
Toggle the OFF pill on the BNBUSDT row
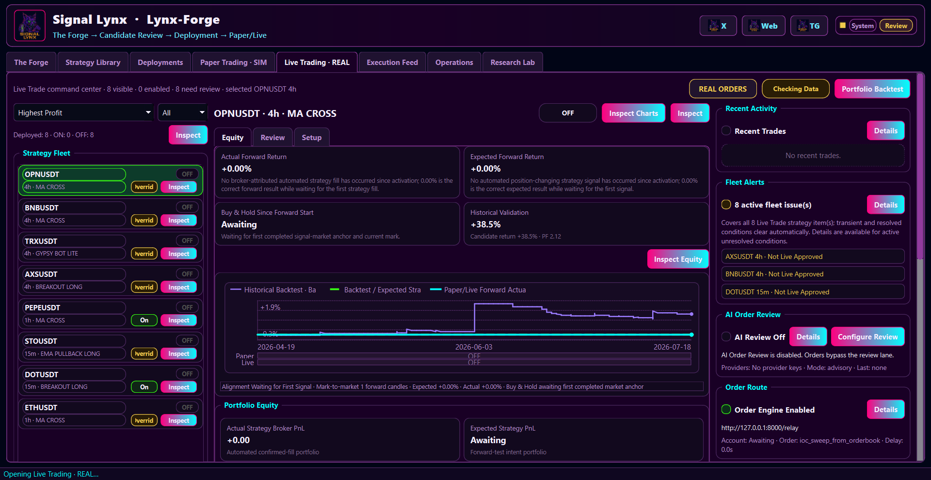click(187, 207)
